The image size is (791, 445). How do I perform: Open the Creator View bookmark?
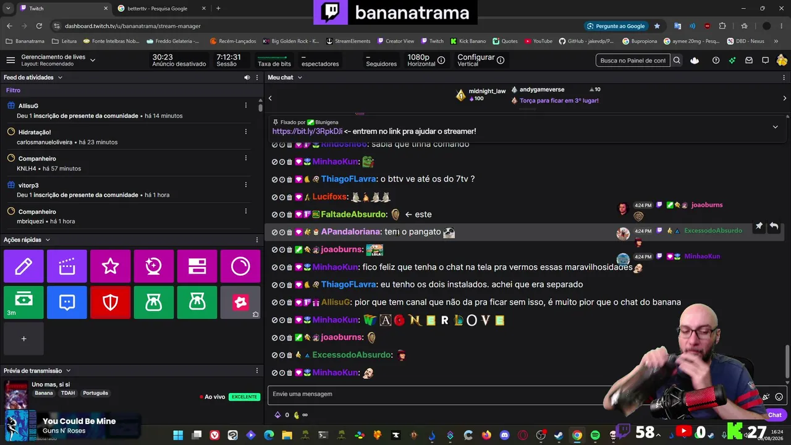coord(395,41)
